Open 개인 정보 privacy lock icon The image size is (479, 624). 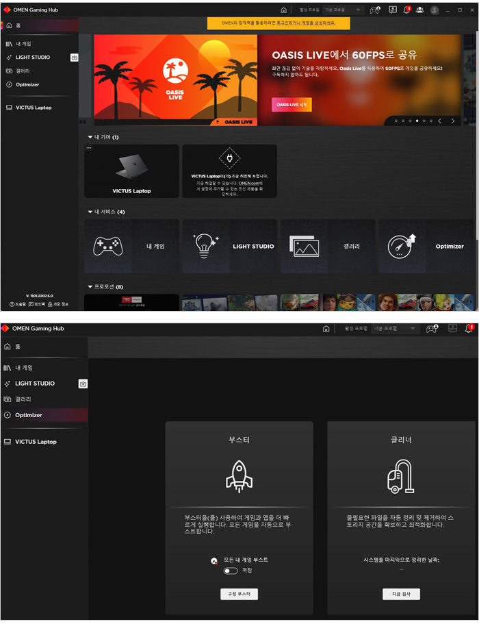point(50,304)
